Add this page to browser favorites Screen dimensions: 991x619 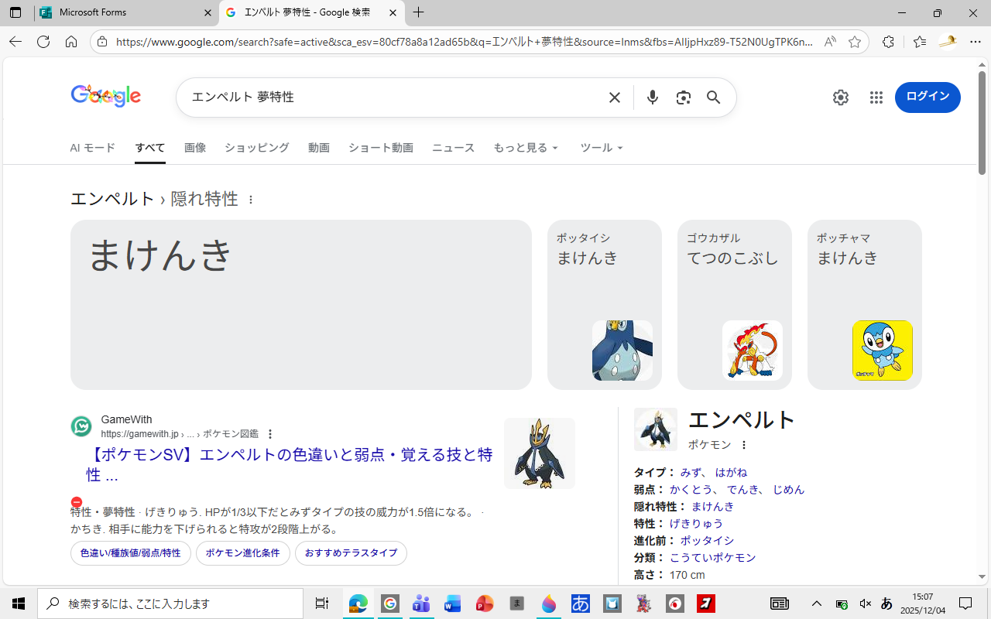tap(855, 43)
